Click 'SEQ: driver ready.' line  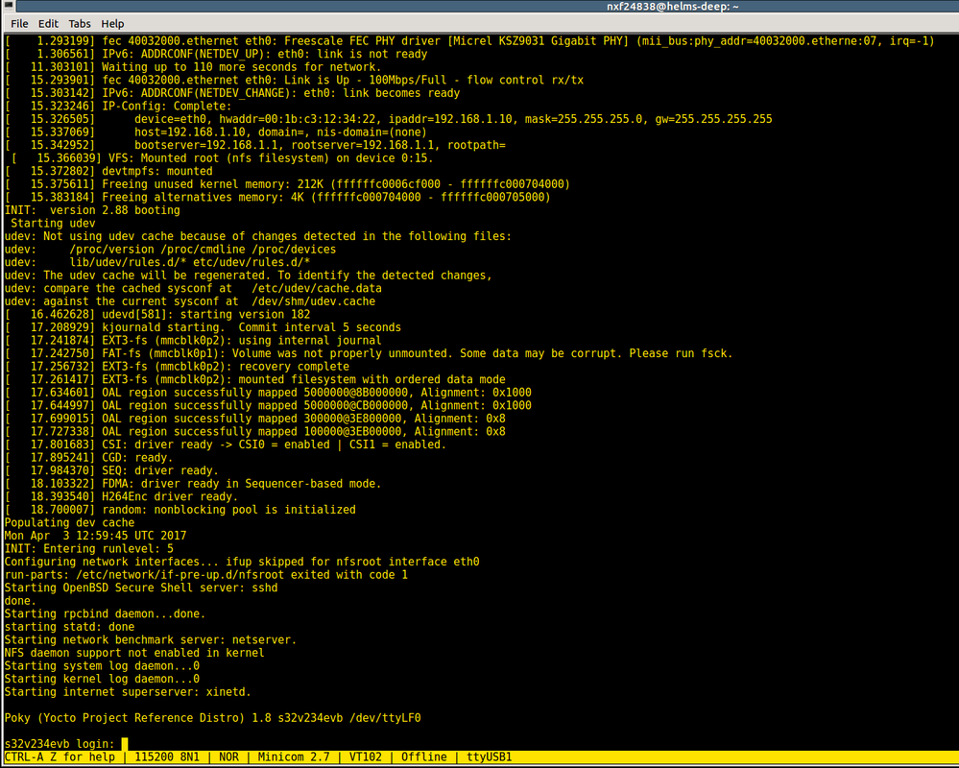(x=111, y=470)
